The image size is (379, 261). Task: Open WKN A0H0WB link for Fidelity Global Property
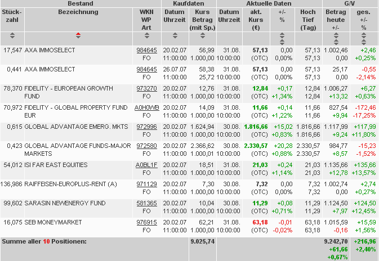[x=146, y=107]
